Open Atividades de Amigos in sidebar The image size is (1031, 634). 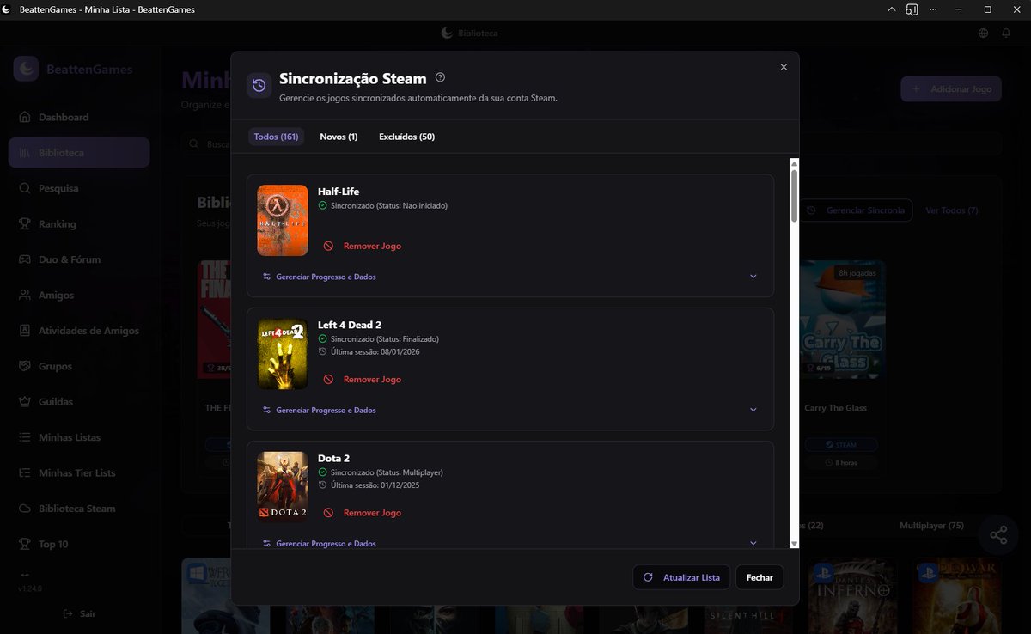79,331
